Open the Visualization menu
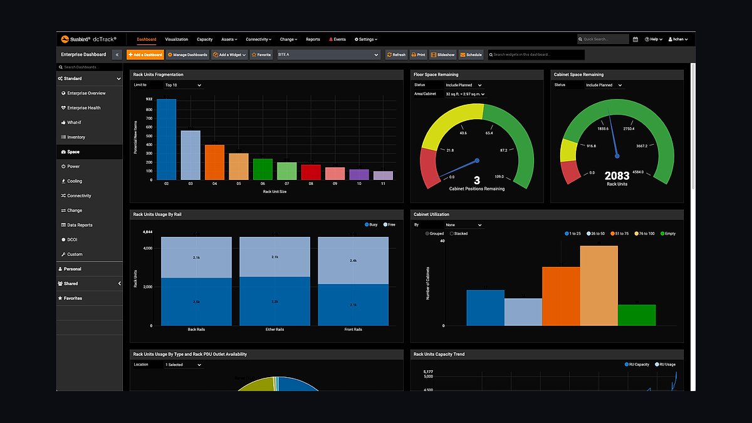The height and width of the screenshot is (423, 752). [177, 39]
